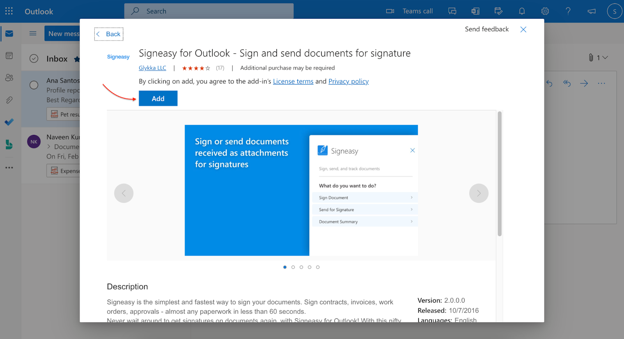Close the Signeasy add-in dialog
624x339 pixels.
point(523,30)
